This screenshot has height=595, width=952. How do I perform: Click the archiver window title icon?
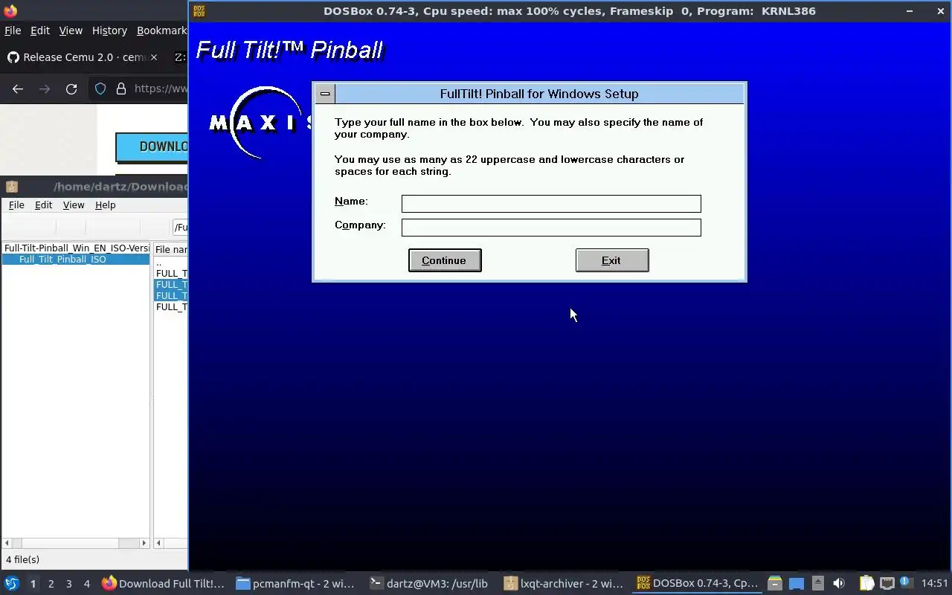11,187
